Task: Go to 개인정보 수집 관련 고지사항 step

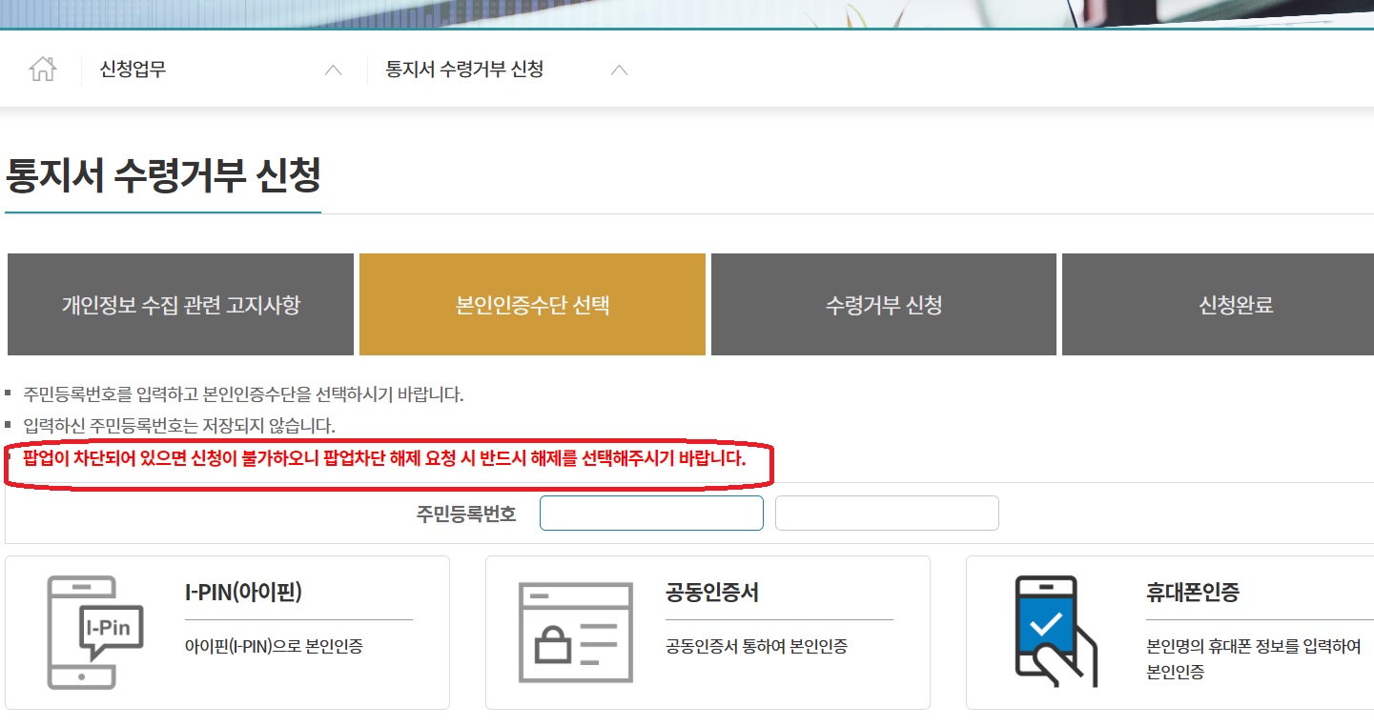Action: pos(180,305)
